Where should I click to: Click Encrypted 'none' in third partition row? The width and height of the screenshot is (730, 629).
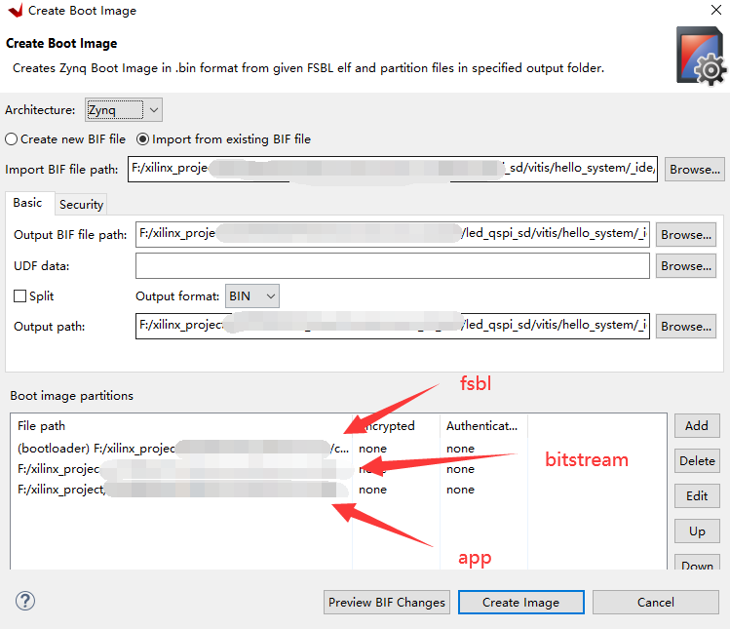(372, 490)
